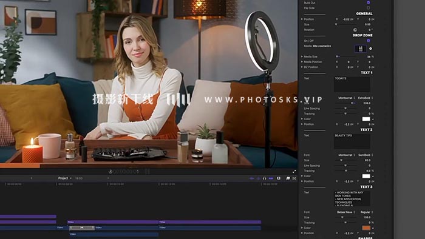Viewport: 425px width, 239px height.
Task: Expand the Media Size parameter
Action: click(x=302, y=56)
